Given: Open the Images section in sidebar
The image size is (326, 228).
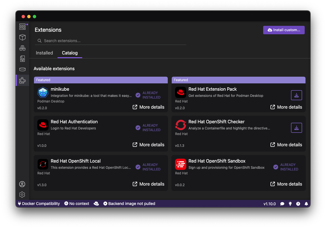Looking at the screenshot, I should coord(22,59).
